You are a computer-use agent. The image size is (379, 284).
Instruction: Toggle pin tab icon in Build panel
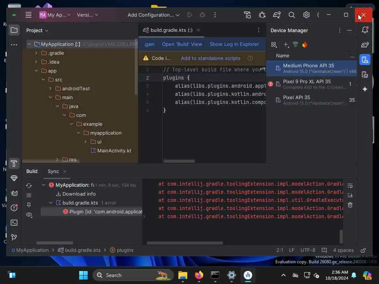tap(29, 205)
